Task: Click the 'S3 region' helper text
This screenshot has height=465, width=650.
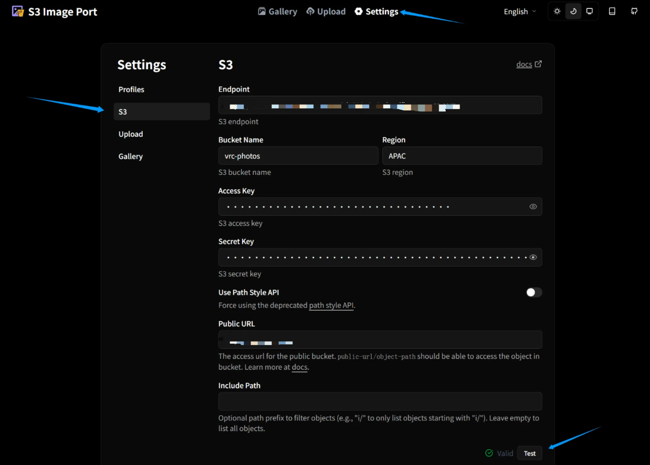Action: [x=397, y=172]
